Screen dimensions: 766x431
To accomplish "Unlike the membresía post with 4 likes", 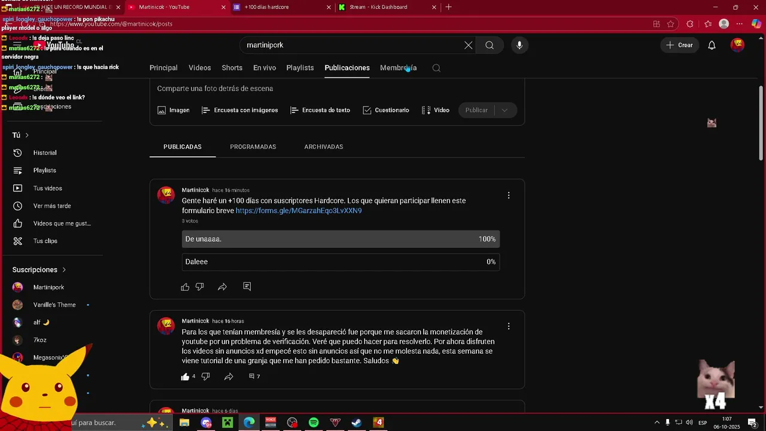I will (185, 377).
